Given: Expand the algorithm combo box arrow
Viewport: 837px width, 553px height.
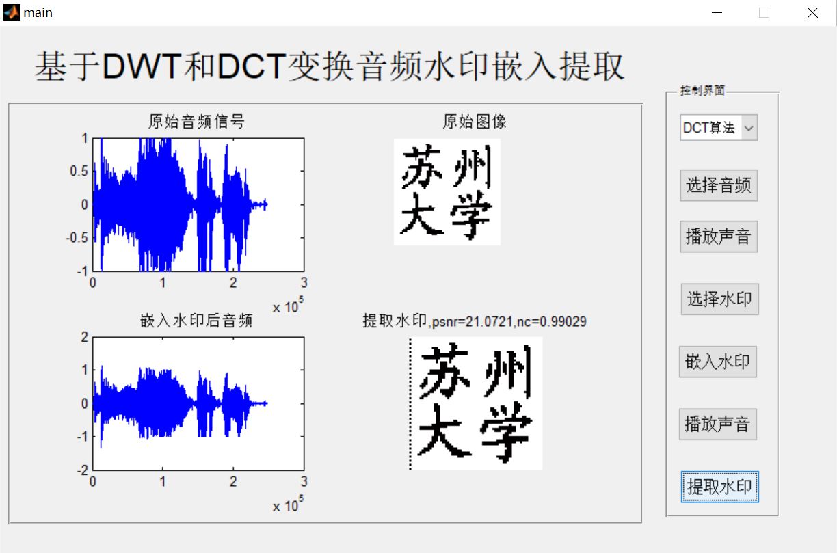Looking at the screenshot, I should 749,127.
